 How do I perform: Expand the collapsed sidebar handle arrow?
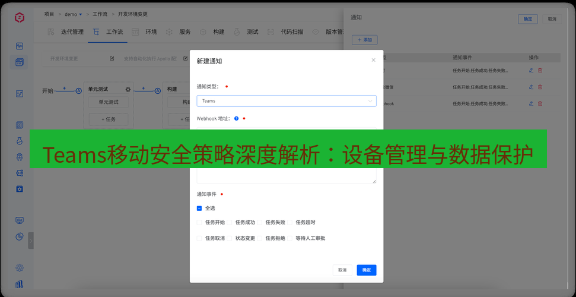31,241
